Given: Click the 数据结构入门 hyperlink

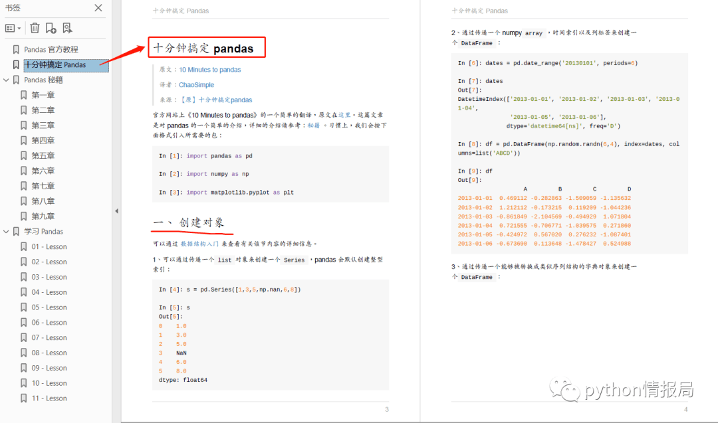Looking at the screenshot, I should click(x=199, y=244).
